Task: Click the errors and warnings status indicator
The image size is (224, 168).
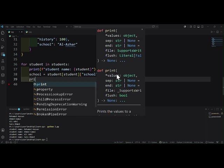Action: [12, 142]
